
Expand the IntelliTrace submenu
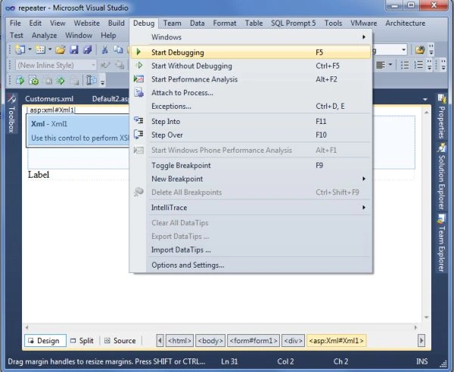tap(364, 207)
